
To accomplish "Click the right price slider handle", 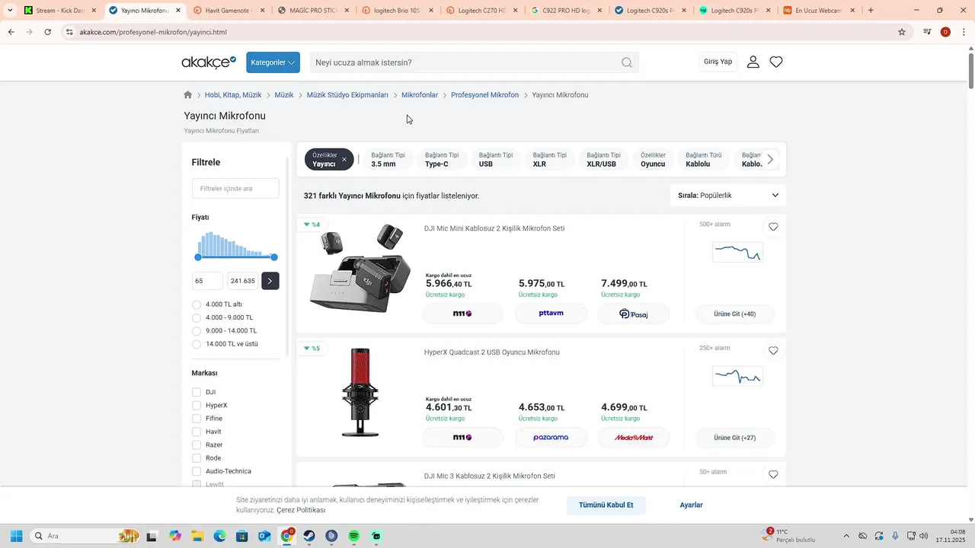I will [274, 257].
